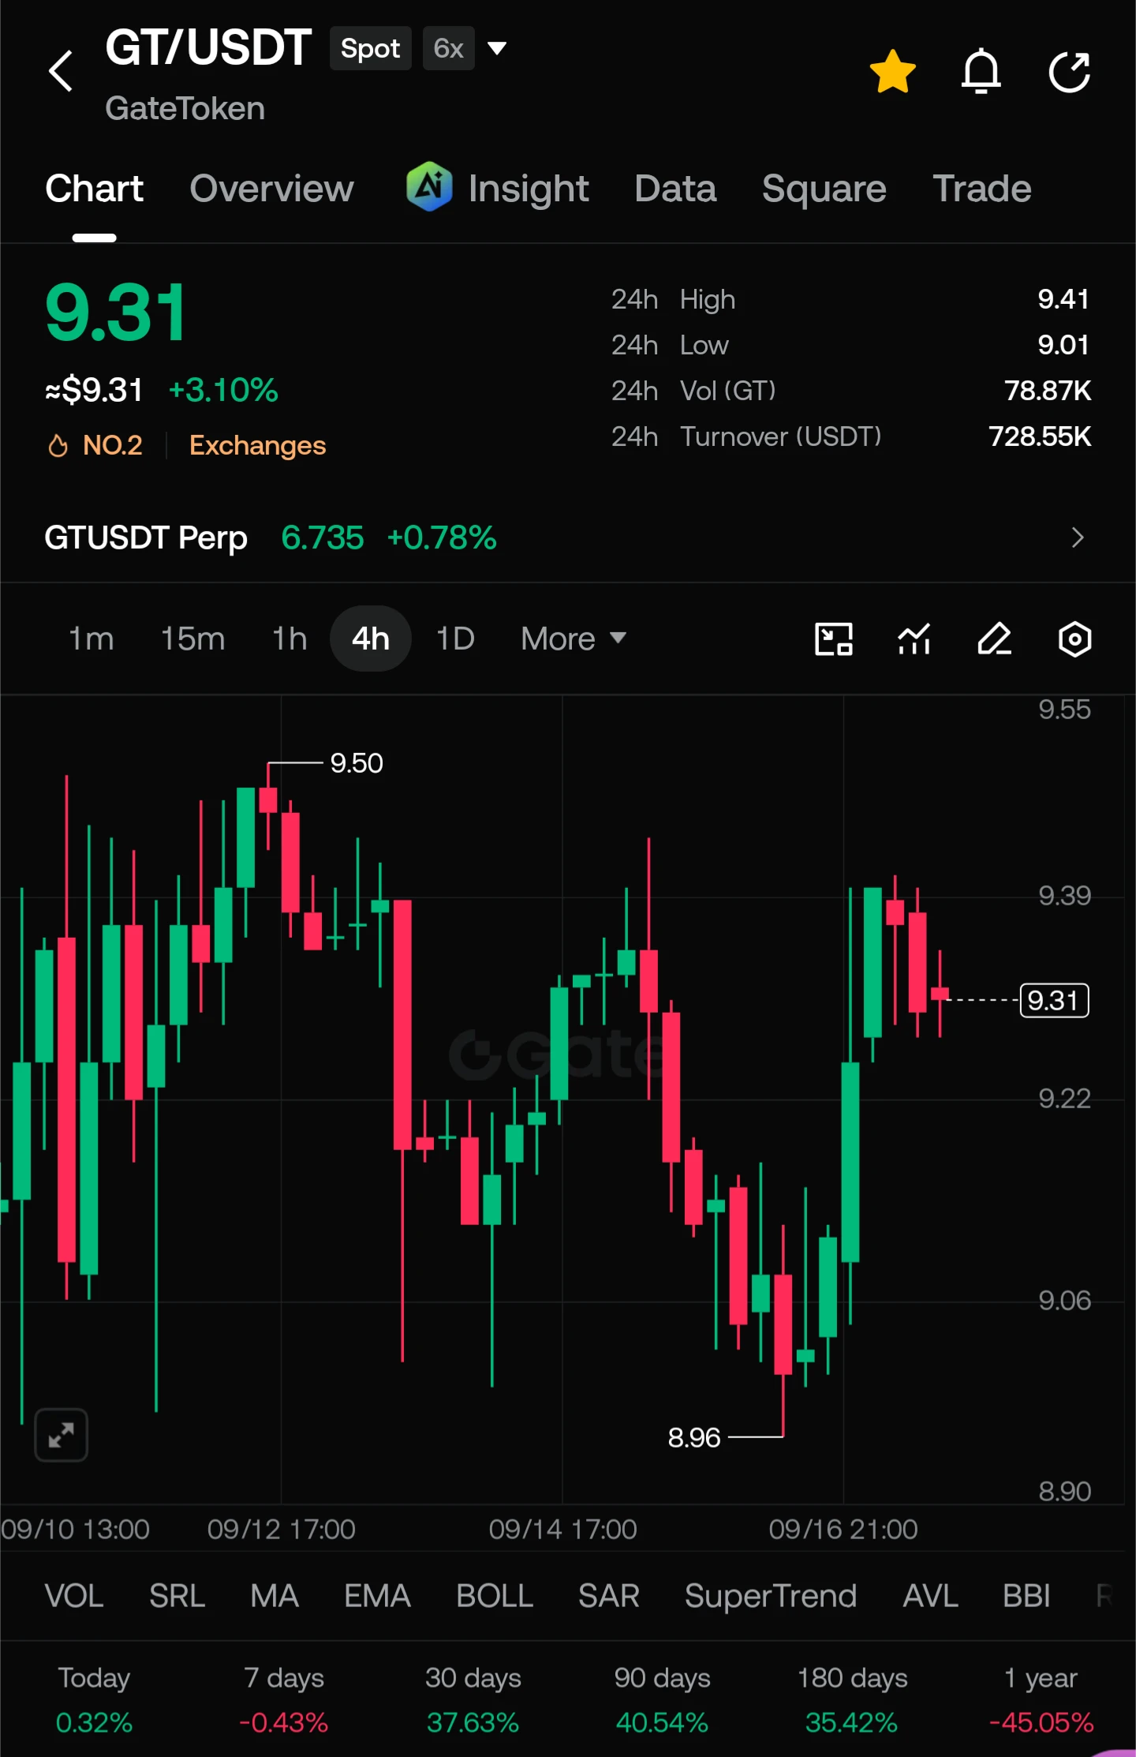1136x1757 pixels.
Task: Tap the 90 days 40.54% performance
Action: (662, 1699)
